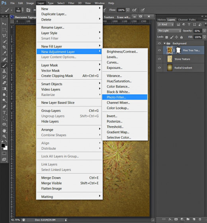
Task: Add a layer mask from panel bottom
Action: pyautogui.click(x=176, y=219)
